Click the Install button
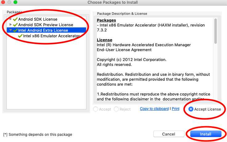227x142 pixels. (205, 134)
